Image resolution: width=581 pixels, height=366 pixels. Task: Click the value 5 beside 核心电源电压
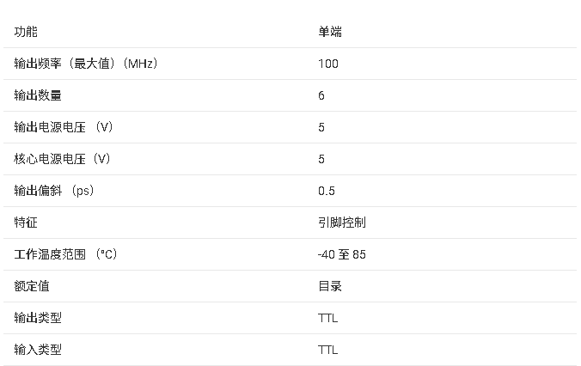click(x=321, y=159)
